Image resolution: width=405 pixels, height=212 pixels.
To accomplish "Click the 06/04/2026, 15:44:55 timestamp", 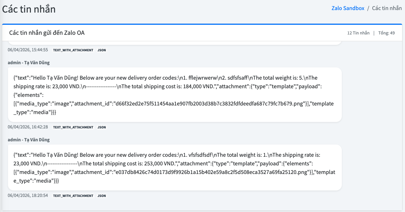I will [28, 50].
